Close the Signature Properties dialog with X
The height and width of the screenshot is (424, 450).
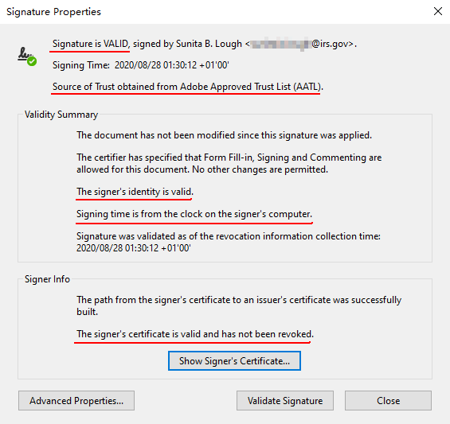point(438,11)
